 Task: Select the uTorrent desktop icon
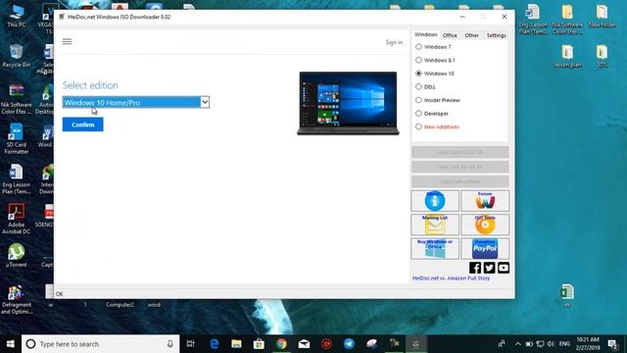(x=17, y=255)
